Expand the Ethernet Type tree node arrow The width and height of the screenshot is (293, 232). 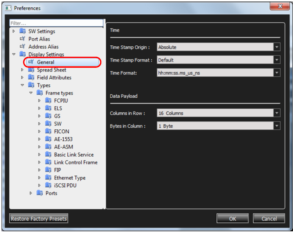pos(39,177)
